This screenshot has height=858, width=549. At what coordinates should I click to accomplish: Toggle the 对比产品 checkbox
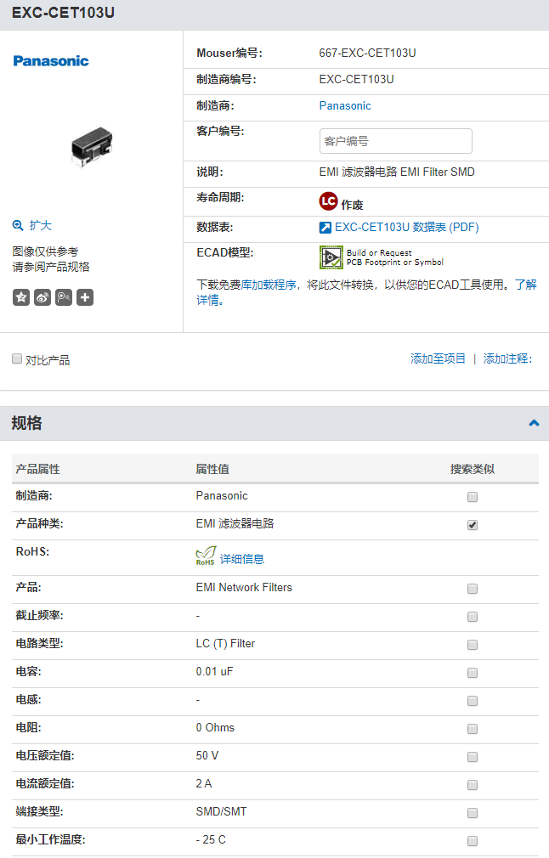(17, 359)
